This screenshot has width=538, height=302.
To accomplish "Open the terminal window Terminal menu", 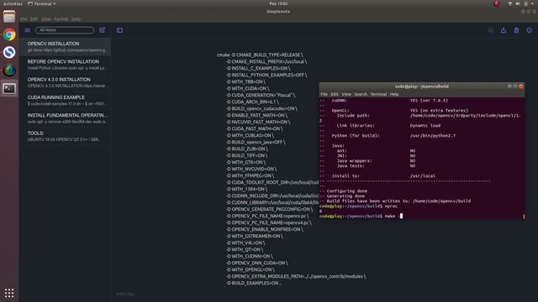I will [x=378, y=94].
